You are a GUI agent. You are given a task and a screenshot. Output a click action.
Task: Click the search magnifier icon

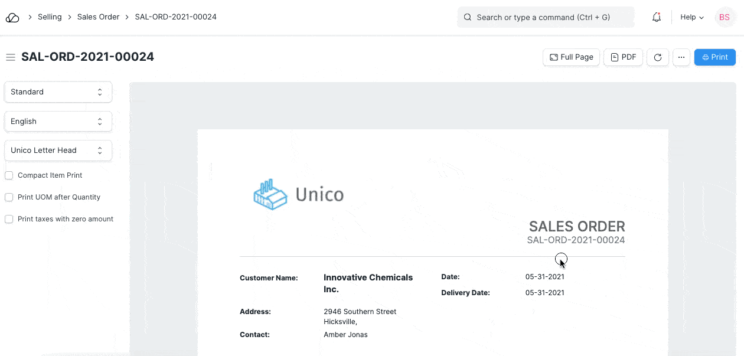[468, 17]
